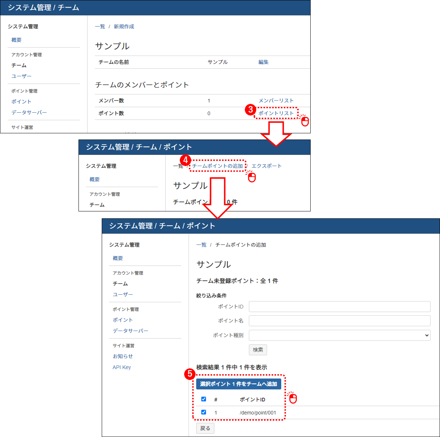Open 概要 in the bottom window sidebar
This screenshot has height=437, width=440.
[x=118, y=258]
